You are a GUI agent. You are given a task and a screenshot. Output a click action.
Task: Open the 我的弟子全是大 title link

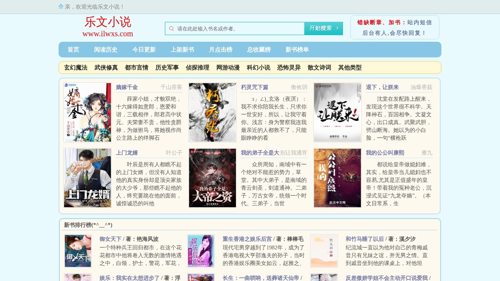coord(260,153)
